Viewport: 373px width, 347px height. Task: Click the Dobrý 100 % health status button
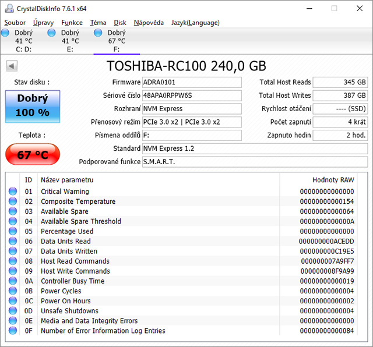click(32, 105)
